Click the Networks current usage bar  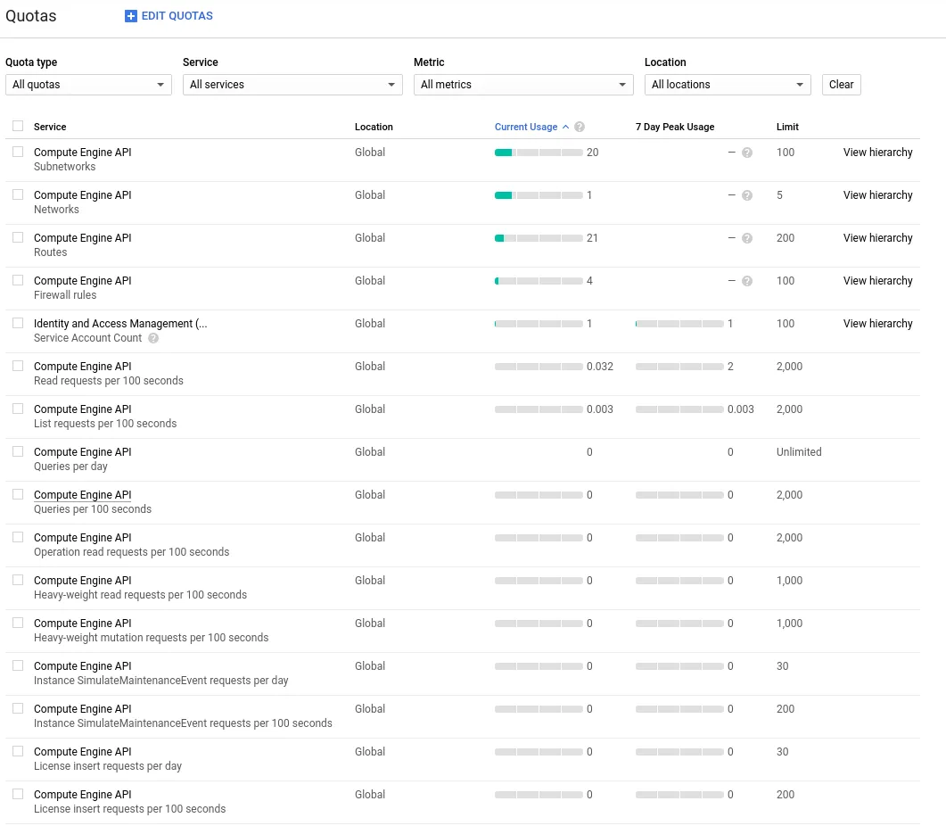coord(539,195)
